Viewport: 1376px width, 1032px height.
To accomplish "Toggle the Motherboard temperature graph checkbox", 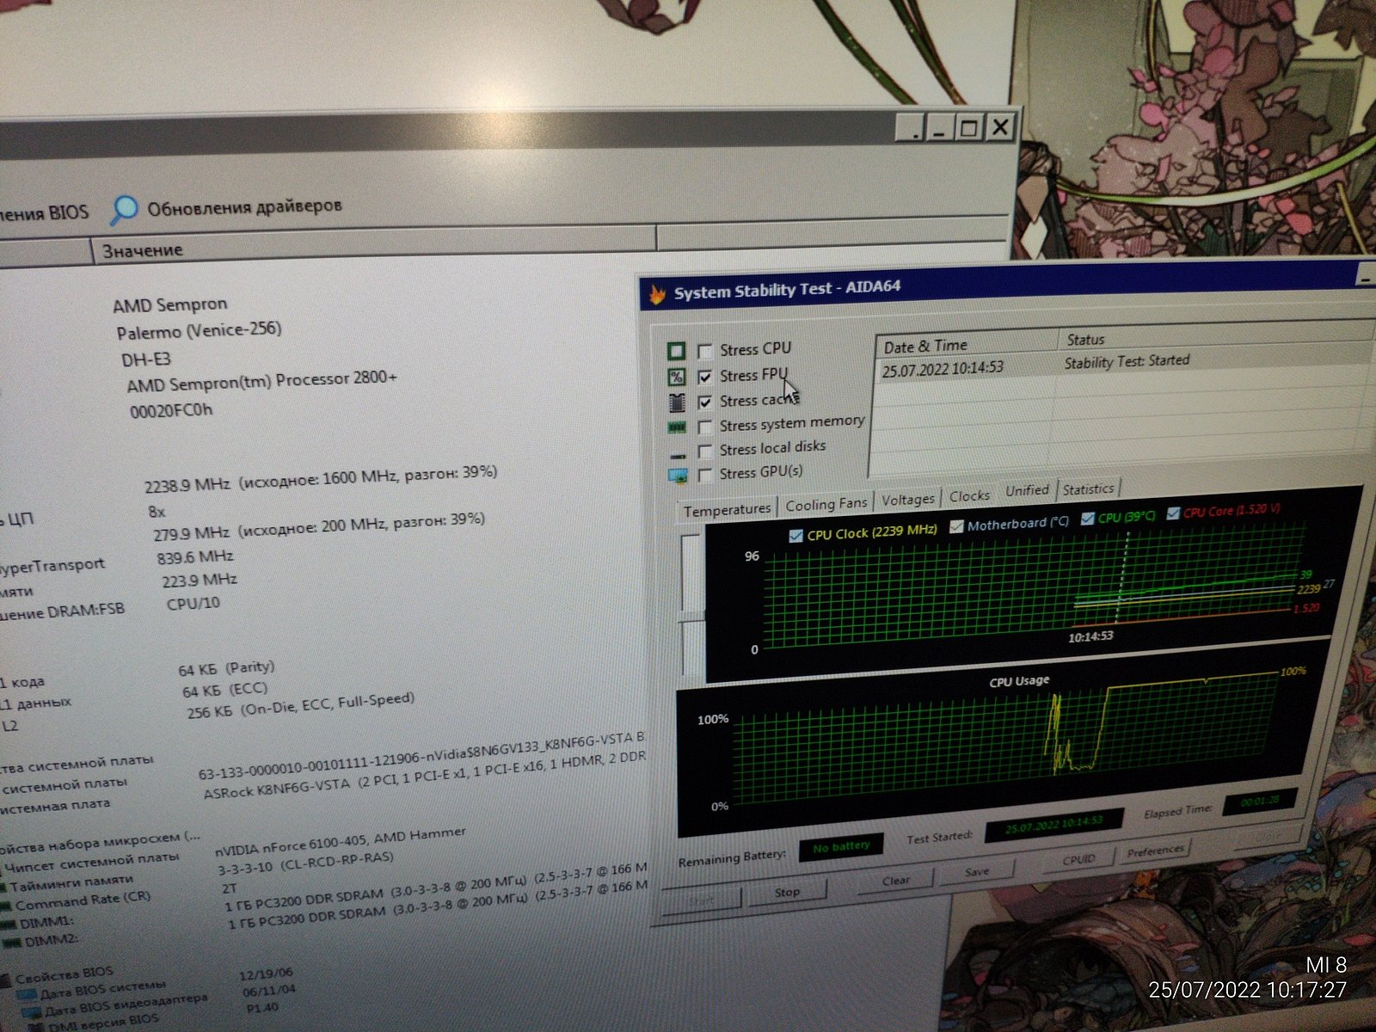I will click(956, 526).
